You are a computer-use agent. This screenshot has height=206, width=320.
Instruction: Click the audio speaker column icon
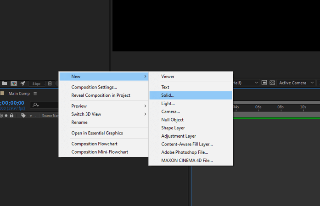pyautogui.click(x=1, y=116)
